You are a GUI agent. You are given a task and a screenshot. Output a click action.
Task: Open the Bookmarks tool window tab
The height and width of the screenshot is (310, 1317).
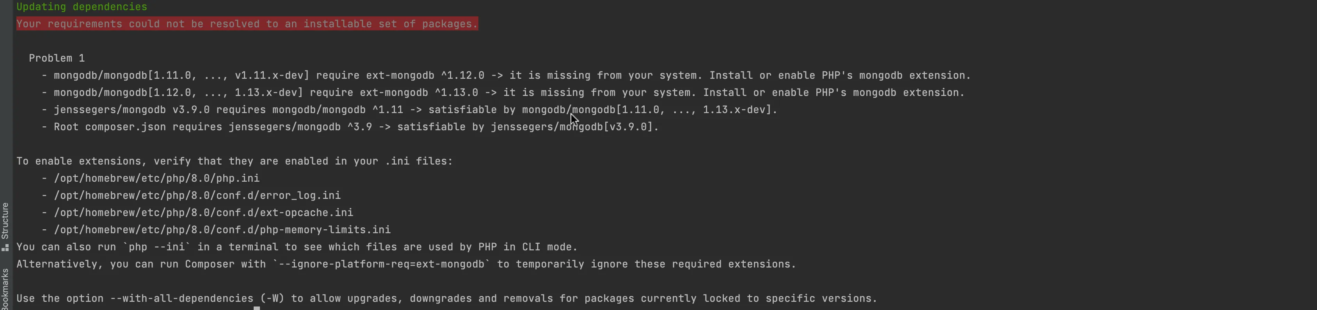(x=5, y=289)
